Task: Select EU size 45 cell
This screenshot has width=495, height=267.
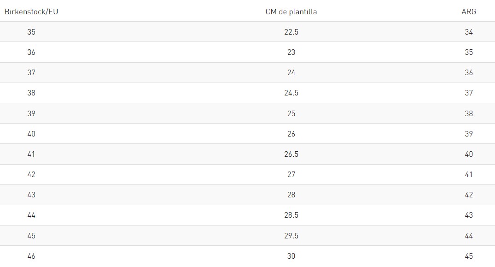Action: pos(31,236)
